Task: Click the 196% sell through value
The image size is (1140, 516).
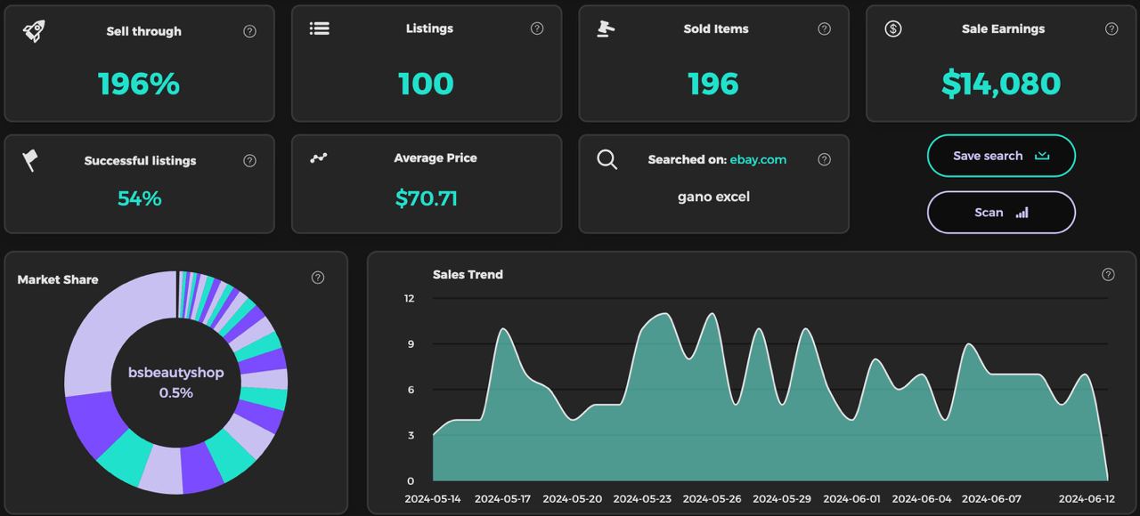Action: click(x=139, y=84)
